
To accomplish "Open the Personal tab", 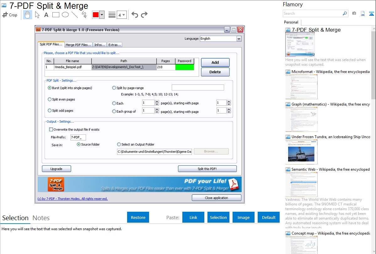I will (x=291, y=22).
